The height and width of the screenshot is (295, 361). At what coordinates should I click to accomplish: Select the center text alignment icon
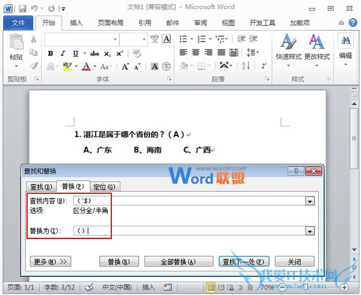pyautogui.click(x=196, y=53)
